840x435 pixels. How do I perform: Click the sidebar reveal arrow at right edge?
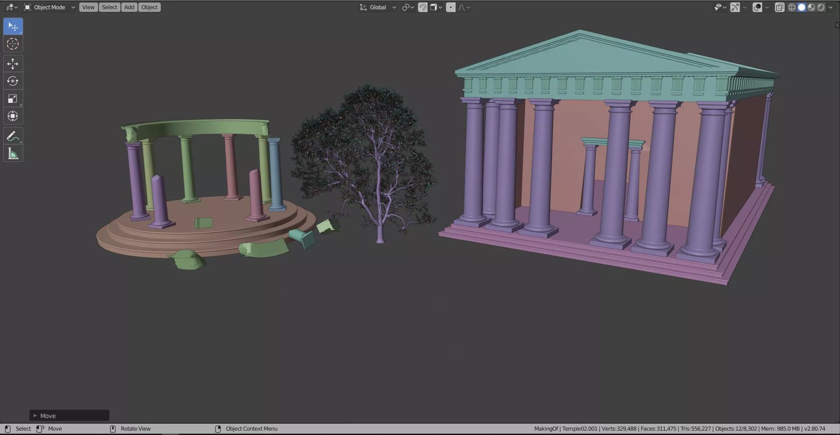pos(837,25)
